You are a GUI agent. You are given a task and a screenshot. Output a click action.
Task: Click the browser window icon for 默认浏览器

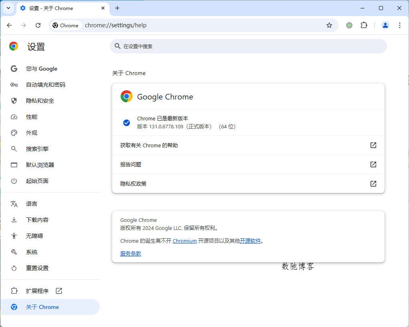[x=14, y=165]
